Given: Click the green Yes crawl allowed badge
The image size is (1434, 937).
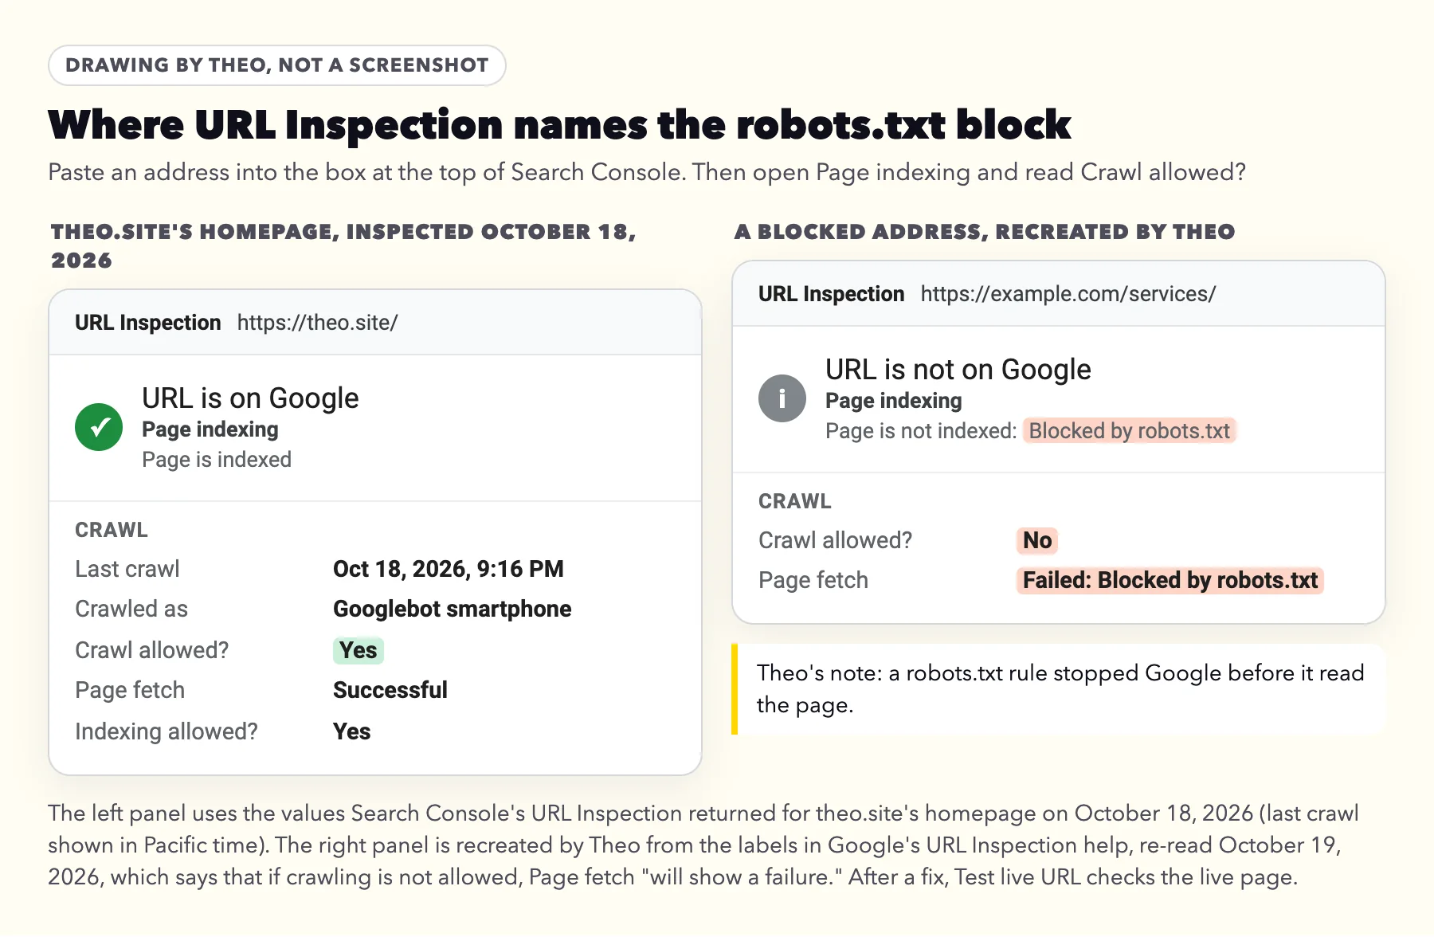Looking at the screenshot, I should pyautogui.click(x=358, y=650).
